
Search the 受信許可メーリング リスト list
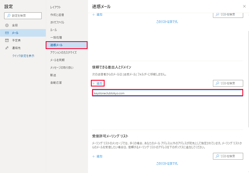pyautogui.click(x=228, y=156)
